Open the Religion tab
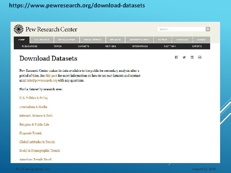This screenshot has height=173, width=231. [x=116, y=40]
